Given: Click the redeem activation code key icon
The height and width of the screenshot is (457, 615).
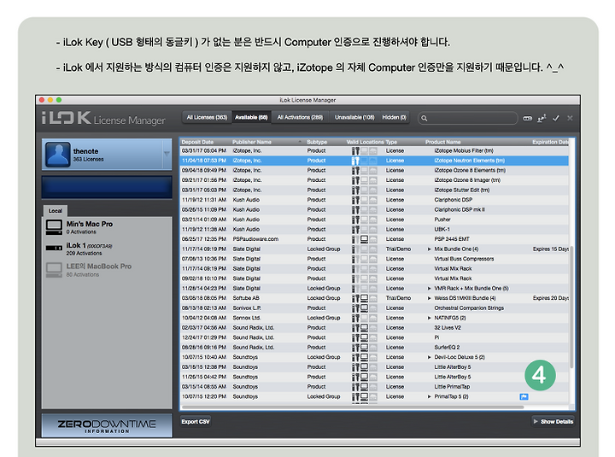Looking at the screenshot, I should click(x=528, y=118).
